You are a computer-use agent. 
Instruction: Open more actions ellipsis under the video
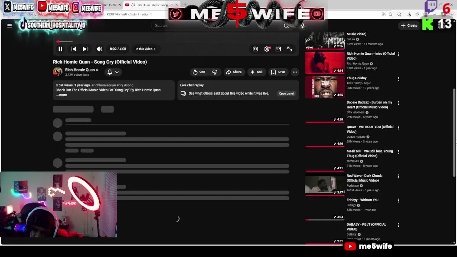(295, 72)
